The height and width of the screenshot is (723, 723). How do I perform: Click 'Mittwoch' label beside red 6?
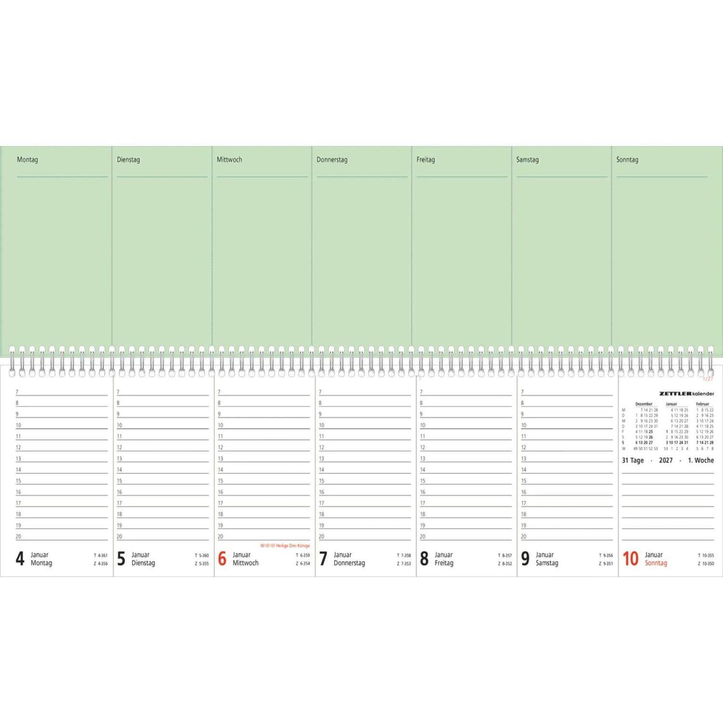tap(245, 563)
